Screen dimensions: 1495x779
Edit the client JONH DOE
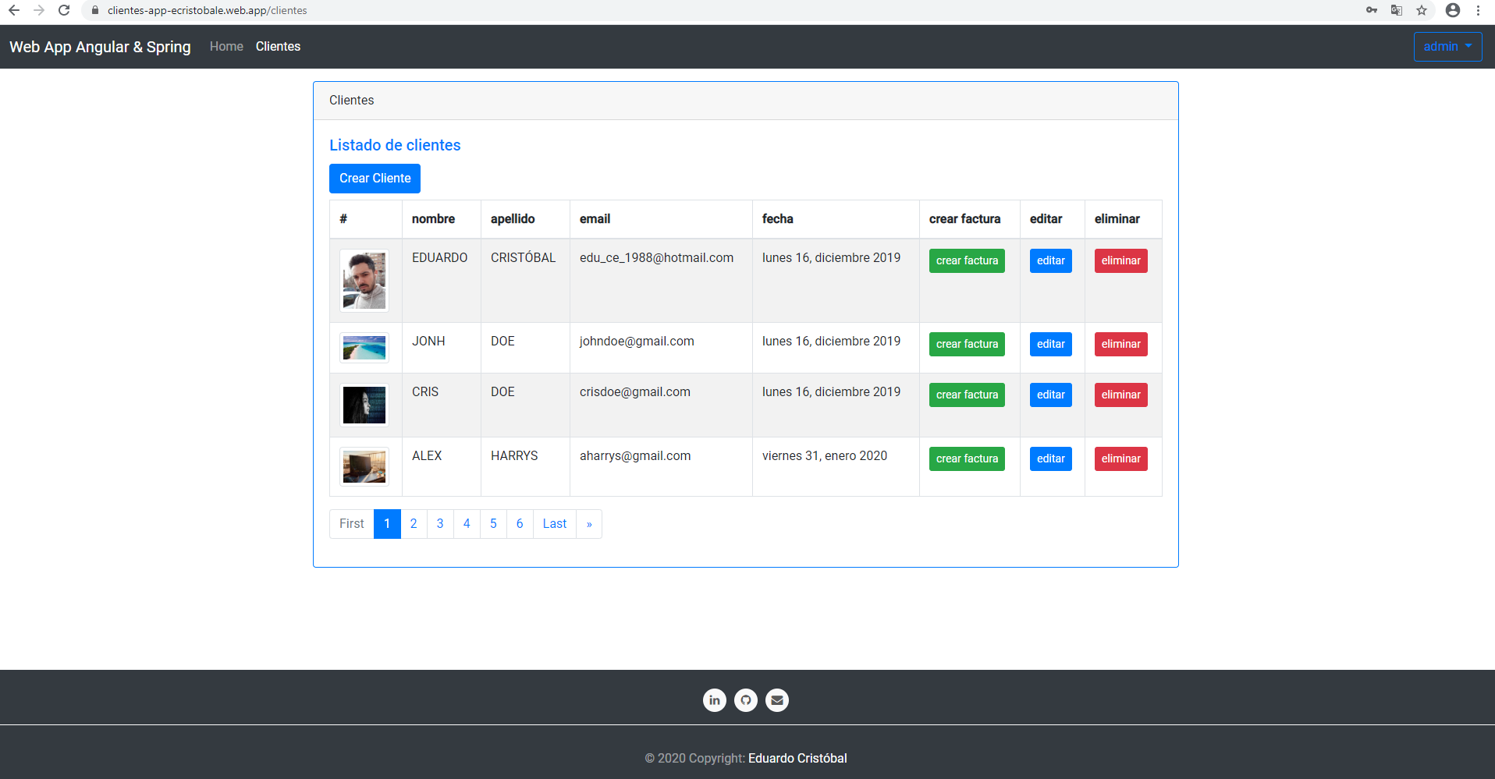[1050, 344]
